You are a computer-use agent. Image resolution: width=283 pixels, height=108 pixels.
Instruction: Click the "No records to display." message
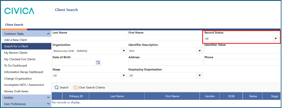point(66,102)
